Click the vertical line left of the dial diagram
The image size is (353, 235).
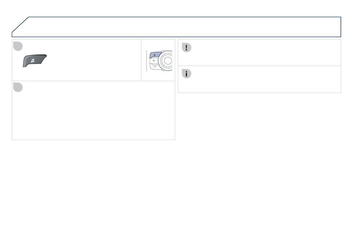click(x=147, y=61)
